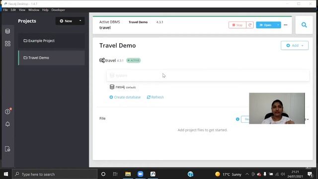The width and height of the screenshot is (318, 179).
Task: Open the Window menu
Action: tap(34, 10)
